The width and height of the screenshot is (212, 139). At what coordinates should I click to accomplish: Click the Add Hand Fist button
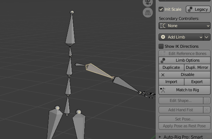(x=181, y=110)
